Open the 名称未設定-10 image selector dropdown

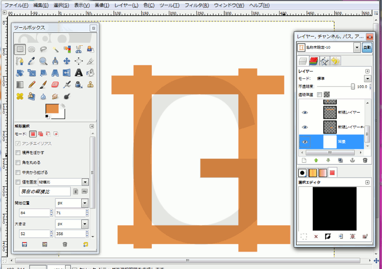(x=357, y=47)
